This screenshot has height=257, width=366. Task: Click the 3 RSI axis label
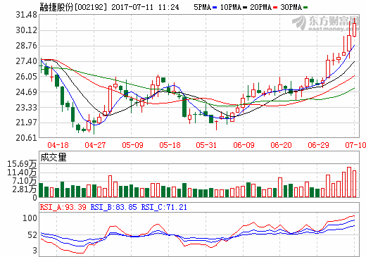[34, 251]
